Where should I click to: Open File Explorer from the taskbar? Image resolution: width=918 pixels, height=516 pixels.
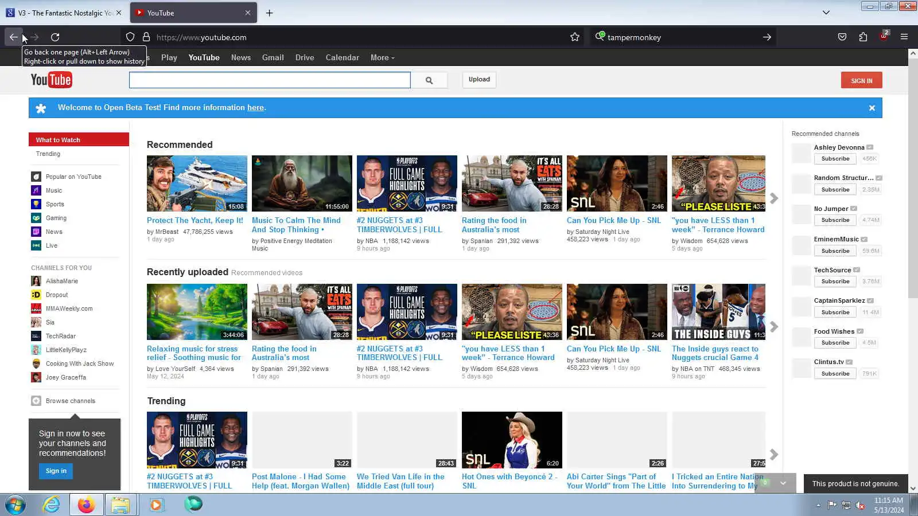120,505
